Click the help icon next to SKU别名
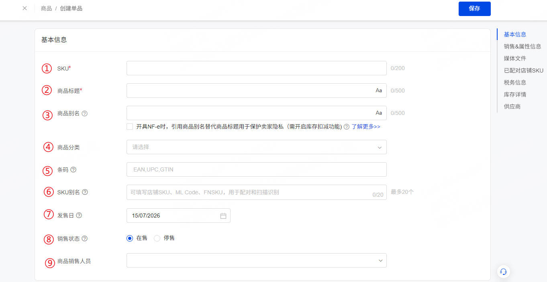The image size is (547, 282). click(85, 192)
